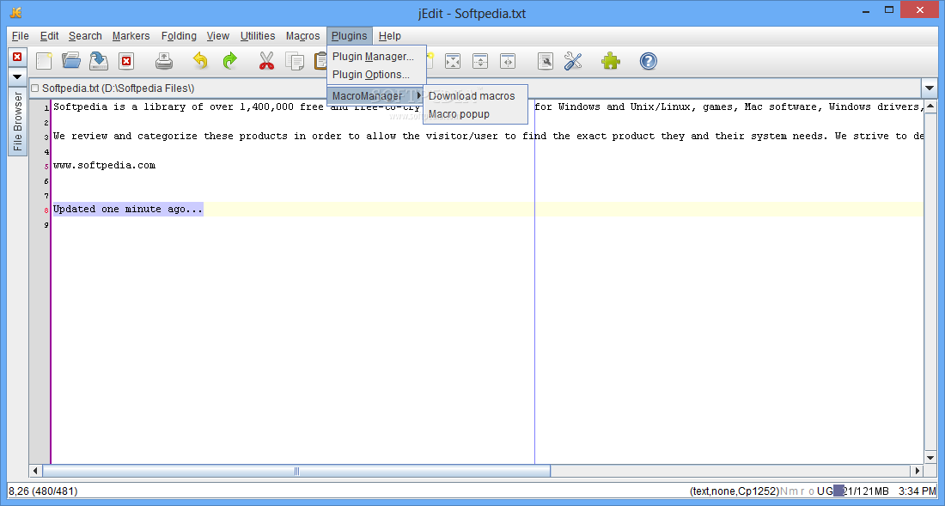The height and width of the screenshot is (506, 945).
Task: Select Macro popup submenu item
Action: coord(475,114)
